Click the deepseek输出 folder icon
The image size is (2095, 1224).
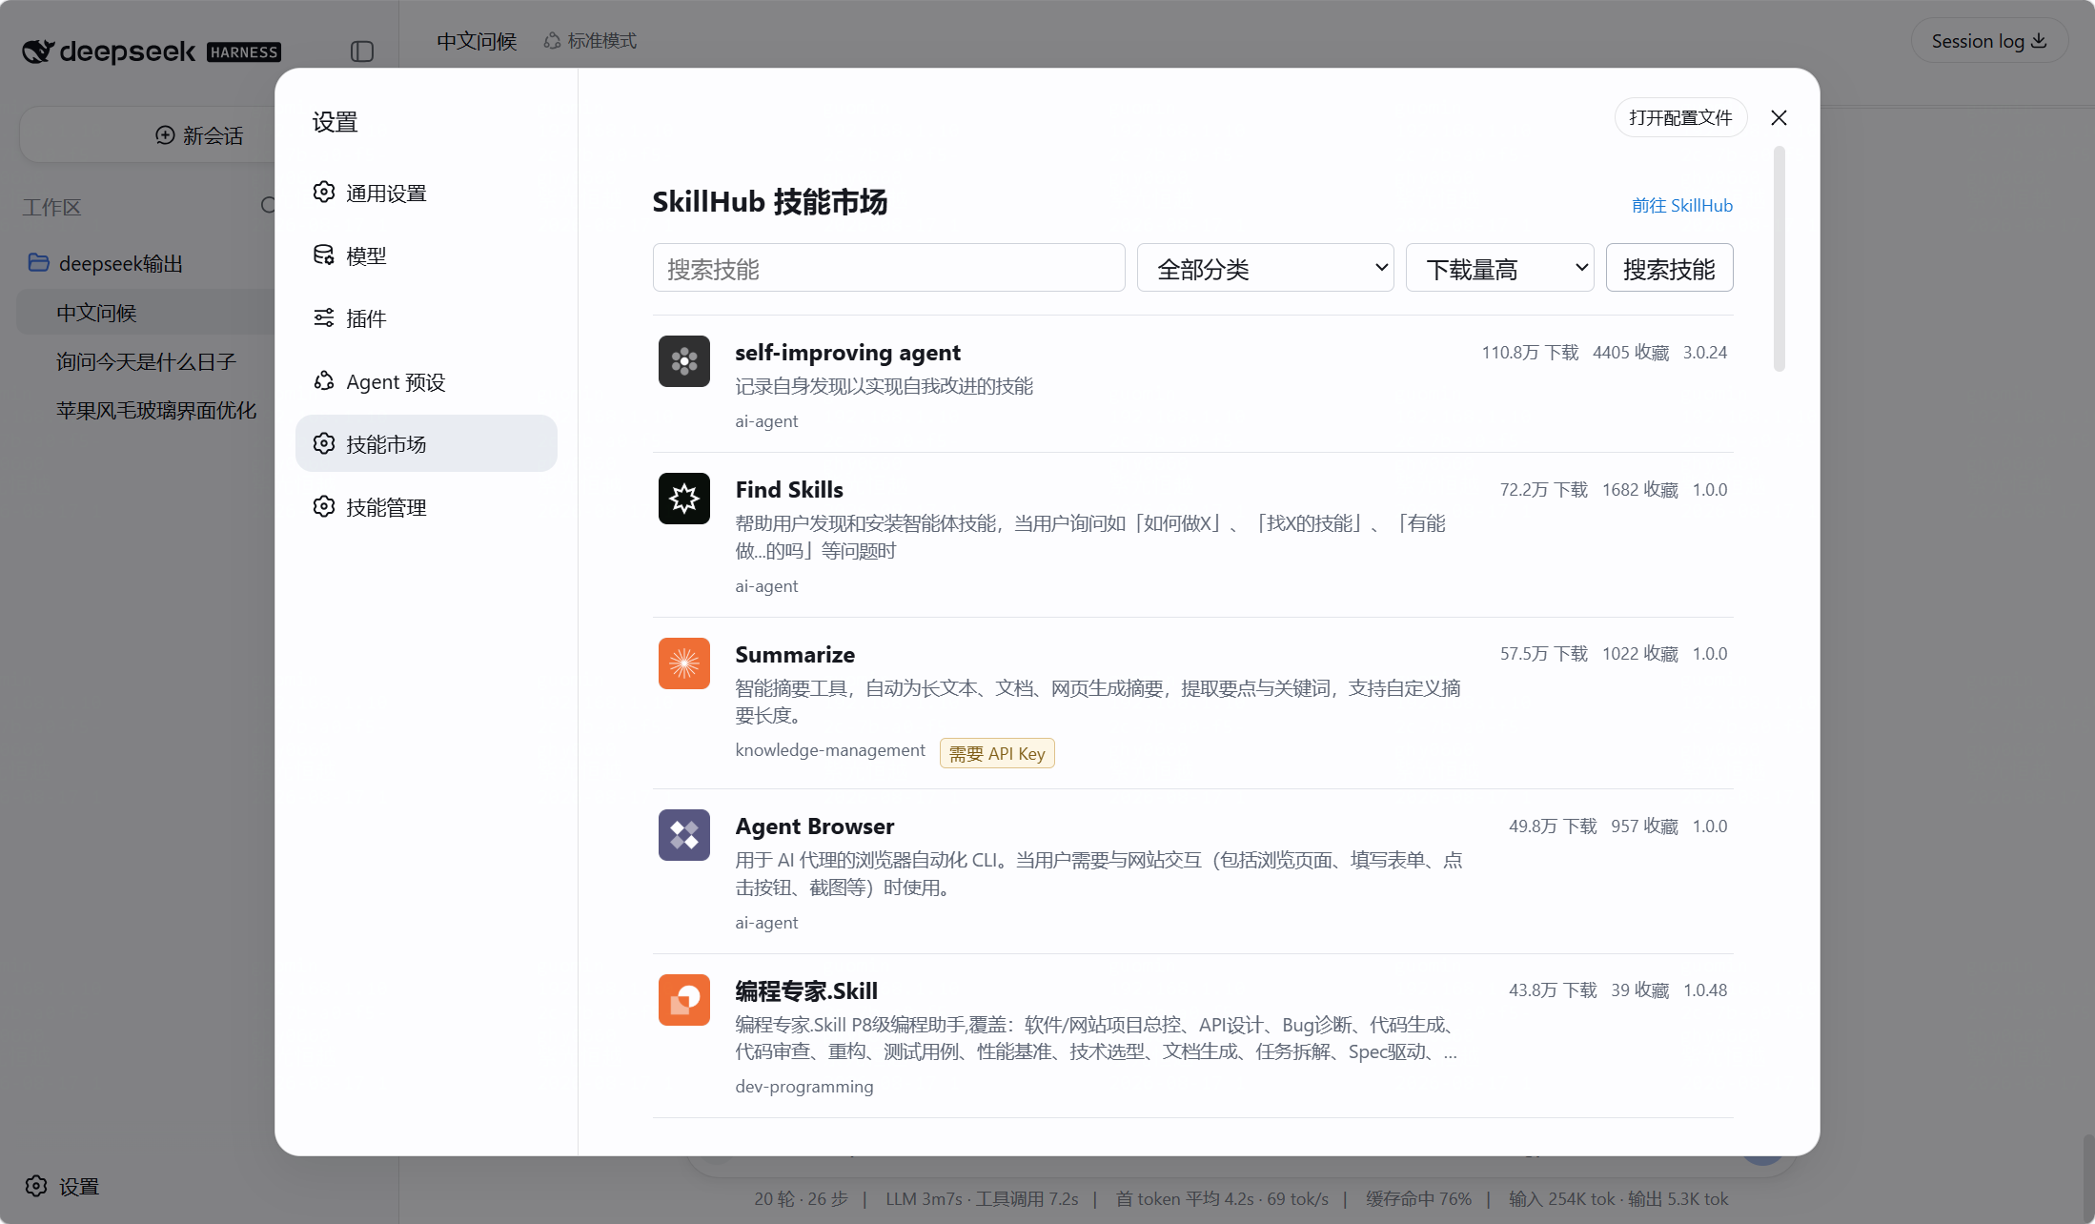(x=38, y=262)
